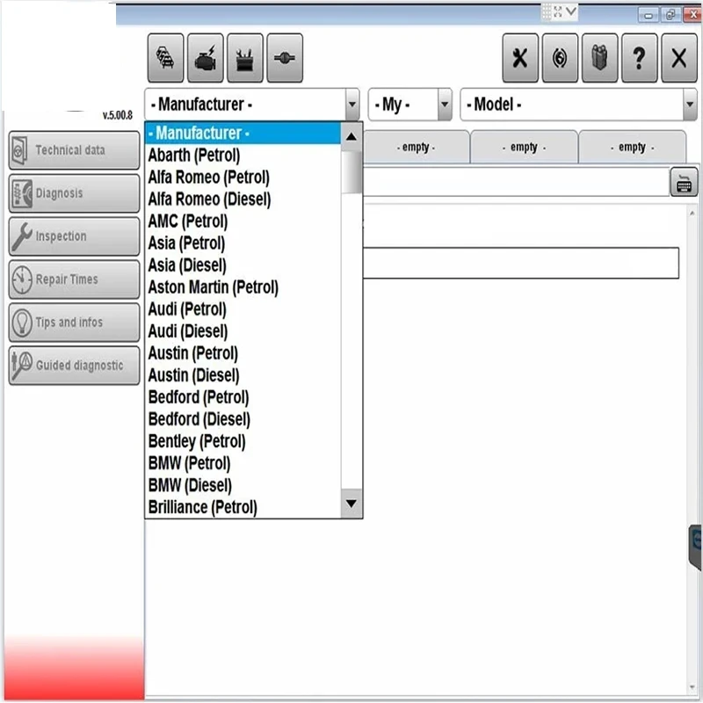Open Repair Times section
The width and height of the screenshot is (703, 703).
75,279
